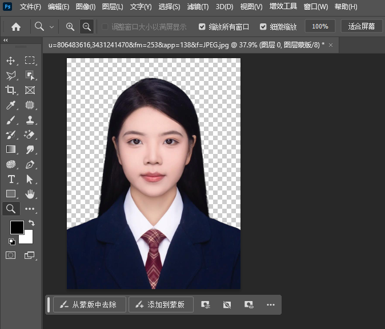Screen dimensions: 385x329
Task: Select the Move tool
Action: [x=10, y=60]
